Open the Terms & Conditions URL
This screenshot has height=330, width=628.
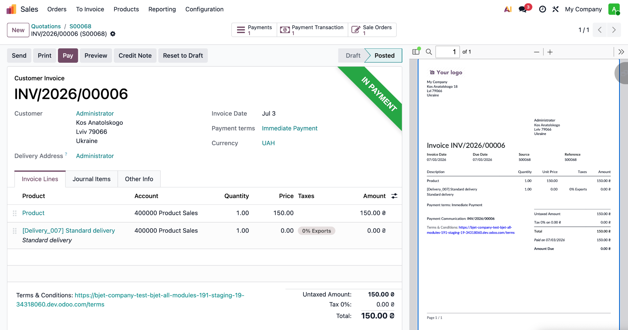pos(130,300)
